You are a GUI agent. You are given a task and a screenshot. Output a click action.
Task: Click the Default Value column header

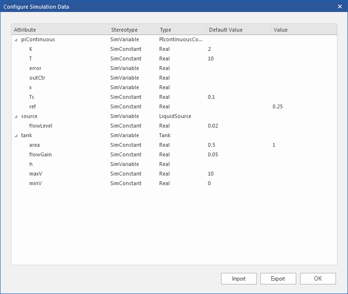tap(225, 30)
